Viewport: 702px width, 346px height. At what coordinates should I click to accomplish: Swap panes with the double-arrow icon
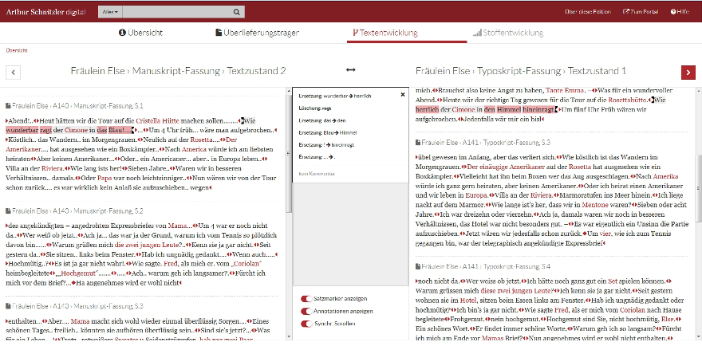(x=350, y=70)
